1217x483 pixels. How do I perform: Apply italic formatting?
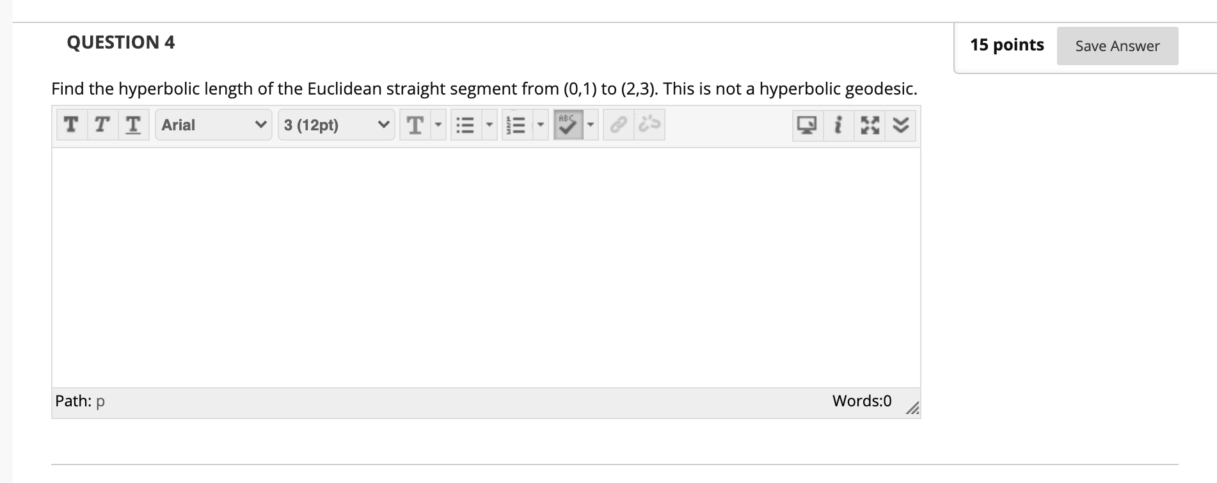pyautogui.click(x=101, y=125)
